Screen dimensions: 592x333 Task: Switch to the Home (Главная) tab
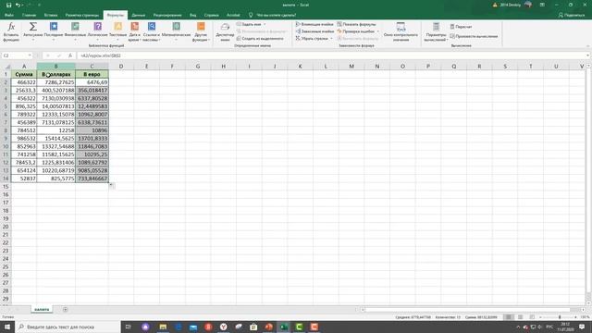click(x=29, y=15)
